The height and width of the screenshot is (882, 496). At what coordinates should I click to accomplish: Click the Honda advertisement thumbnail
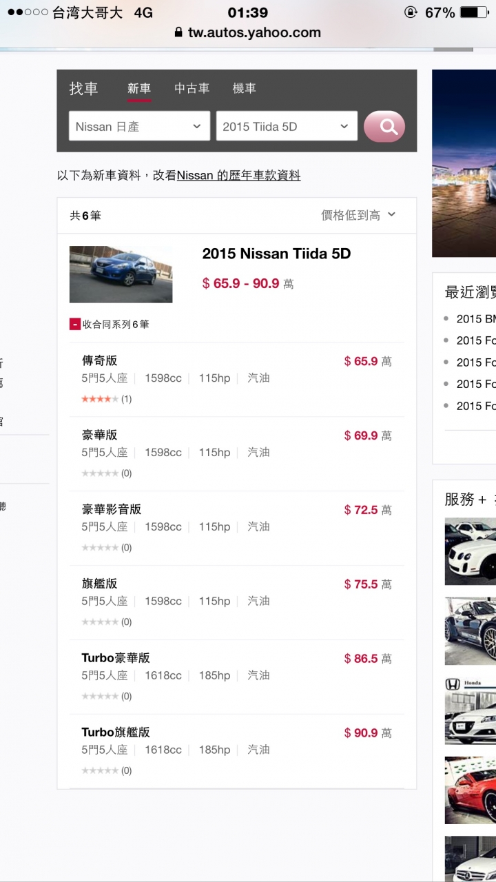coord(471,710)
